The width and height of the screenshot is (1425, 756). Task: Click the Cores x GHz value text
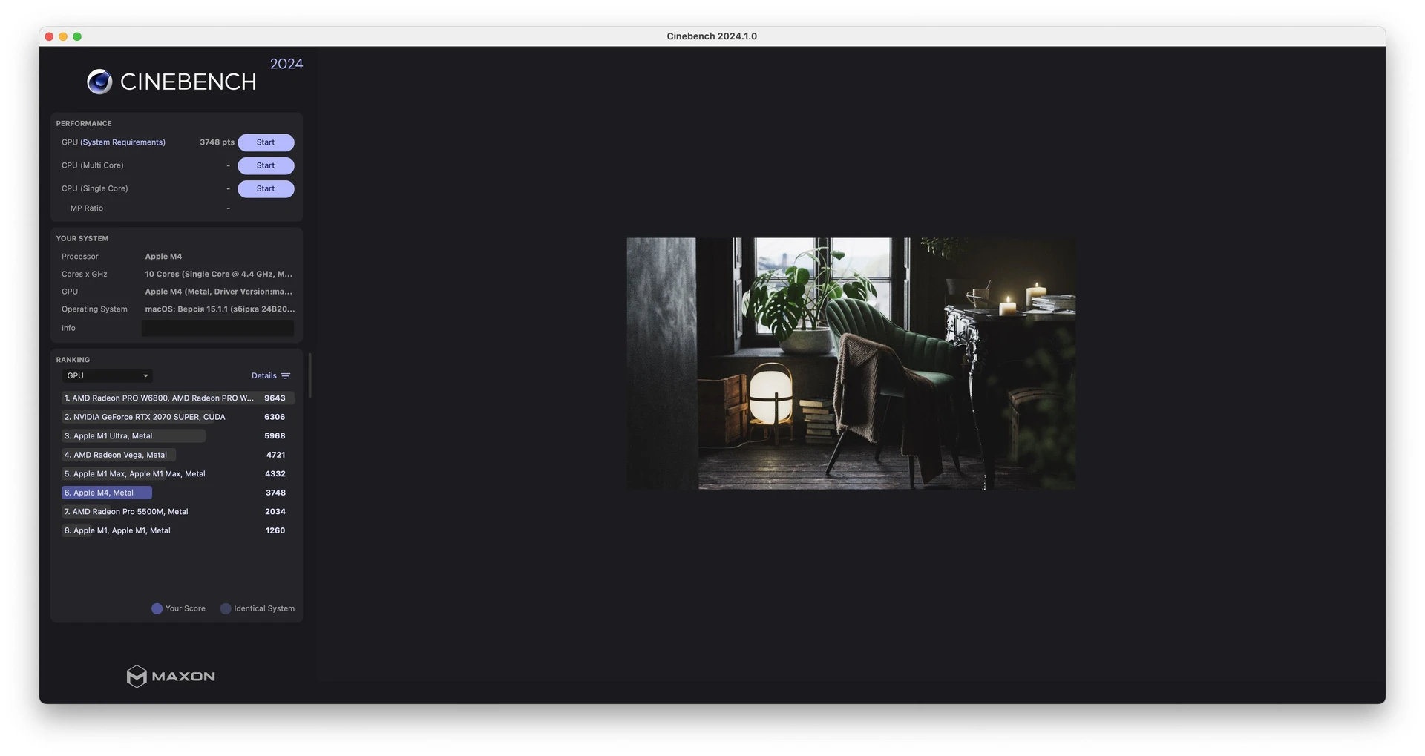(218, 275)
